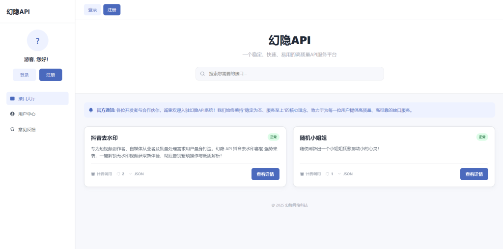View details of 抖音去水印 via 查看详情

(x=265, y=174)
